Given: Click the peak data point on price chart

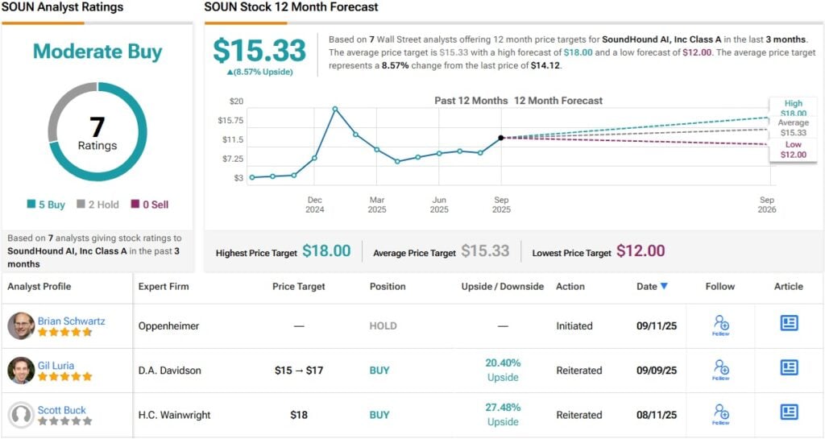Looking at the screenshot, I should coord(335,109).
